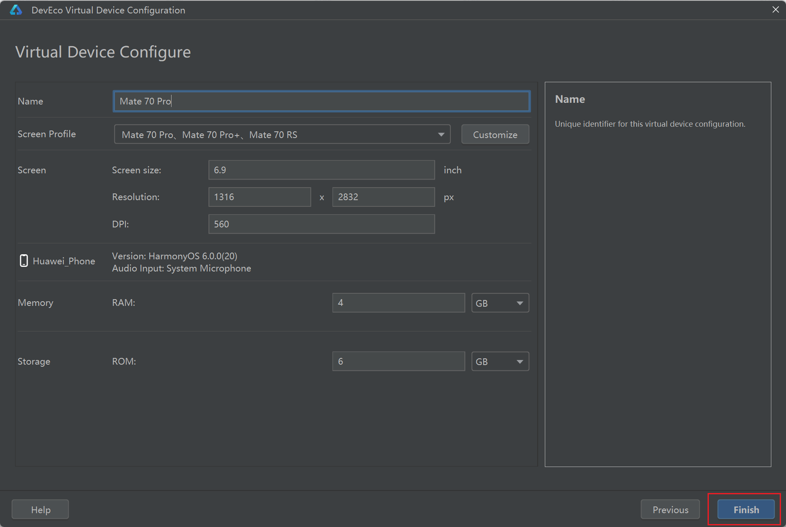Image resolution: width=786 pixels, height=527 pixels.
Task: Click the px unit label
Action: pos(449,197)
